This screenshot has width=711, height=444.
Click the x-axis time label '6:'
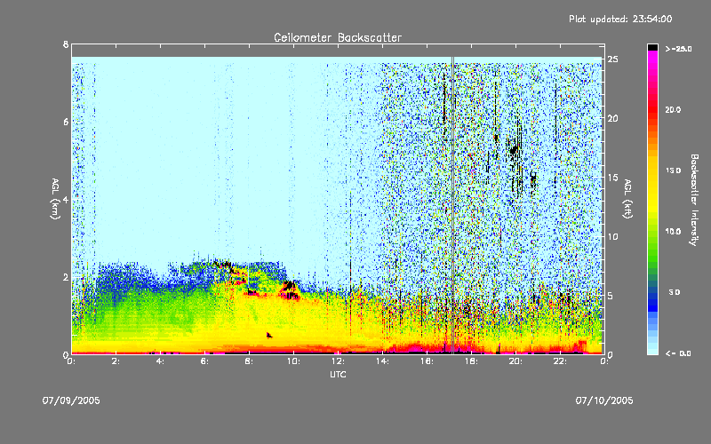[205, 361]
